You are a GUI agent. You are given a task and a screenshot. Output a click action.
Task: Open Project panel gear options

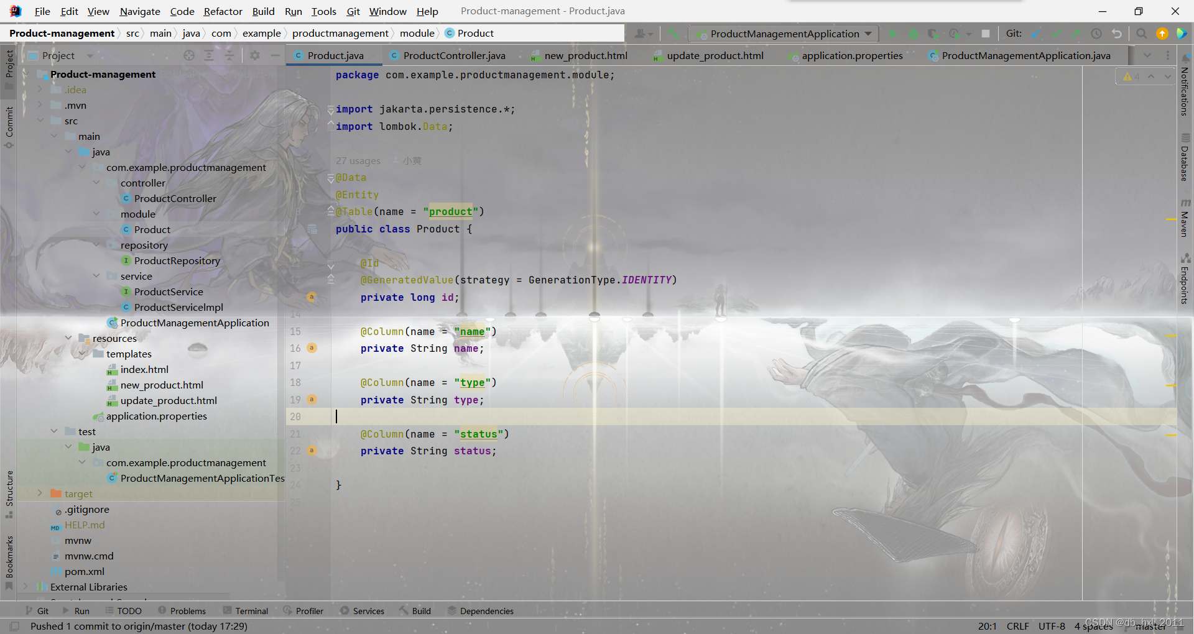pos(255,55)
